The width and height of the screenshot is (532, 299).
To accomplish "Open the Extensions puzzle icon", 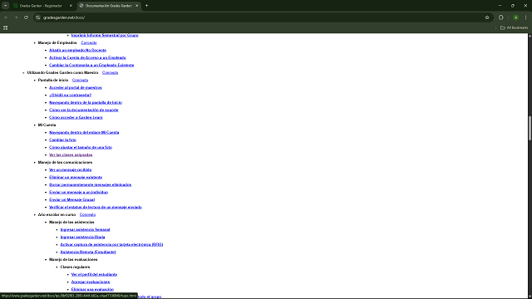I will (x=501, y=17).
